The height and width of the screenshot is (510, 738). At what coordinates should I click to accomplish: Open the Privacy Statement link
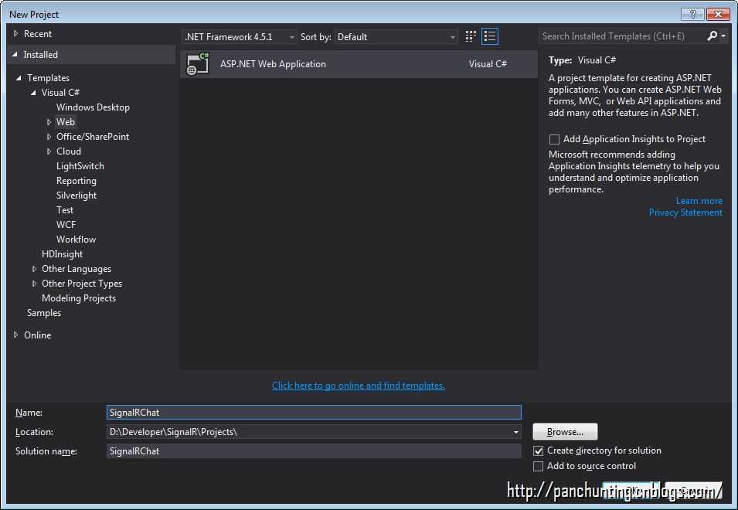685,212
